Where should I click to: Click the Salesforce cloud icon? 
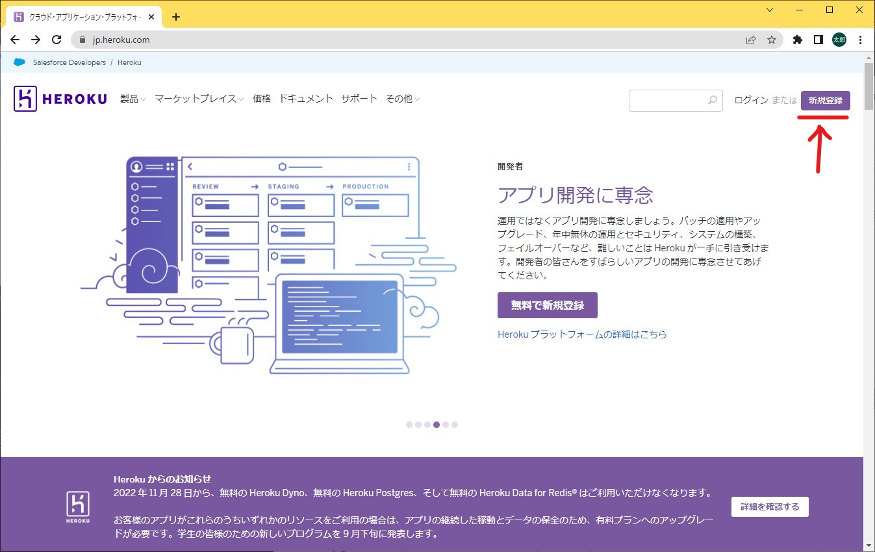19,62
